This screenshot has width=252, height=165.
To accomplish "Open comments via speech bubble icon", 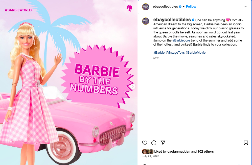I will pos(154,143).
